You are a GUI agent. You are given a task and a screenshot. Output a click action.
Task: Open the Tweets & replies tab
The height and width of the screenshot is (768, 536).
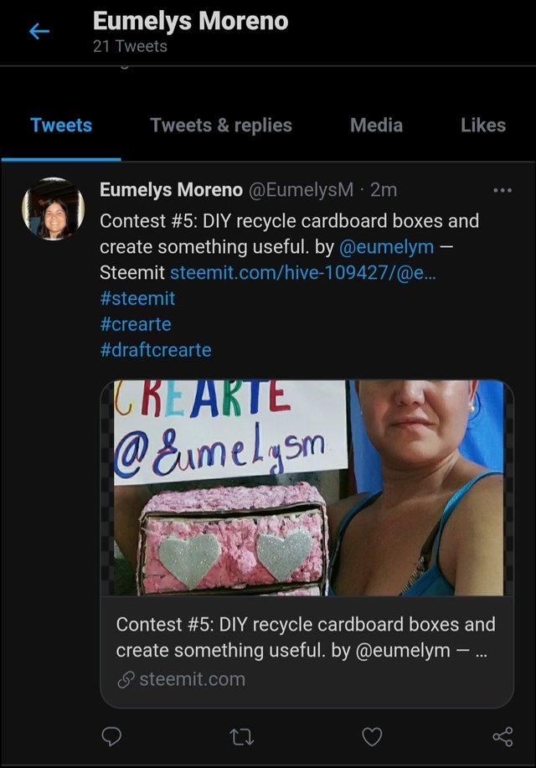(x=221, y=126)
